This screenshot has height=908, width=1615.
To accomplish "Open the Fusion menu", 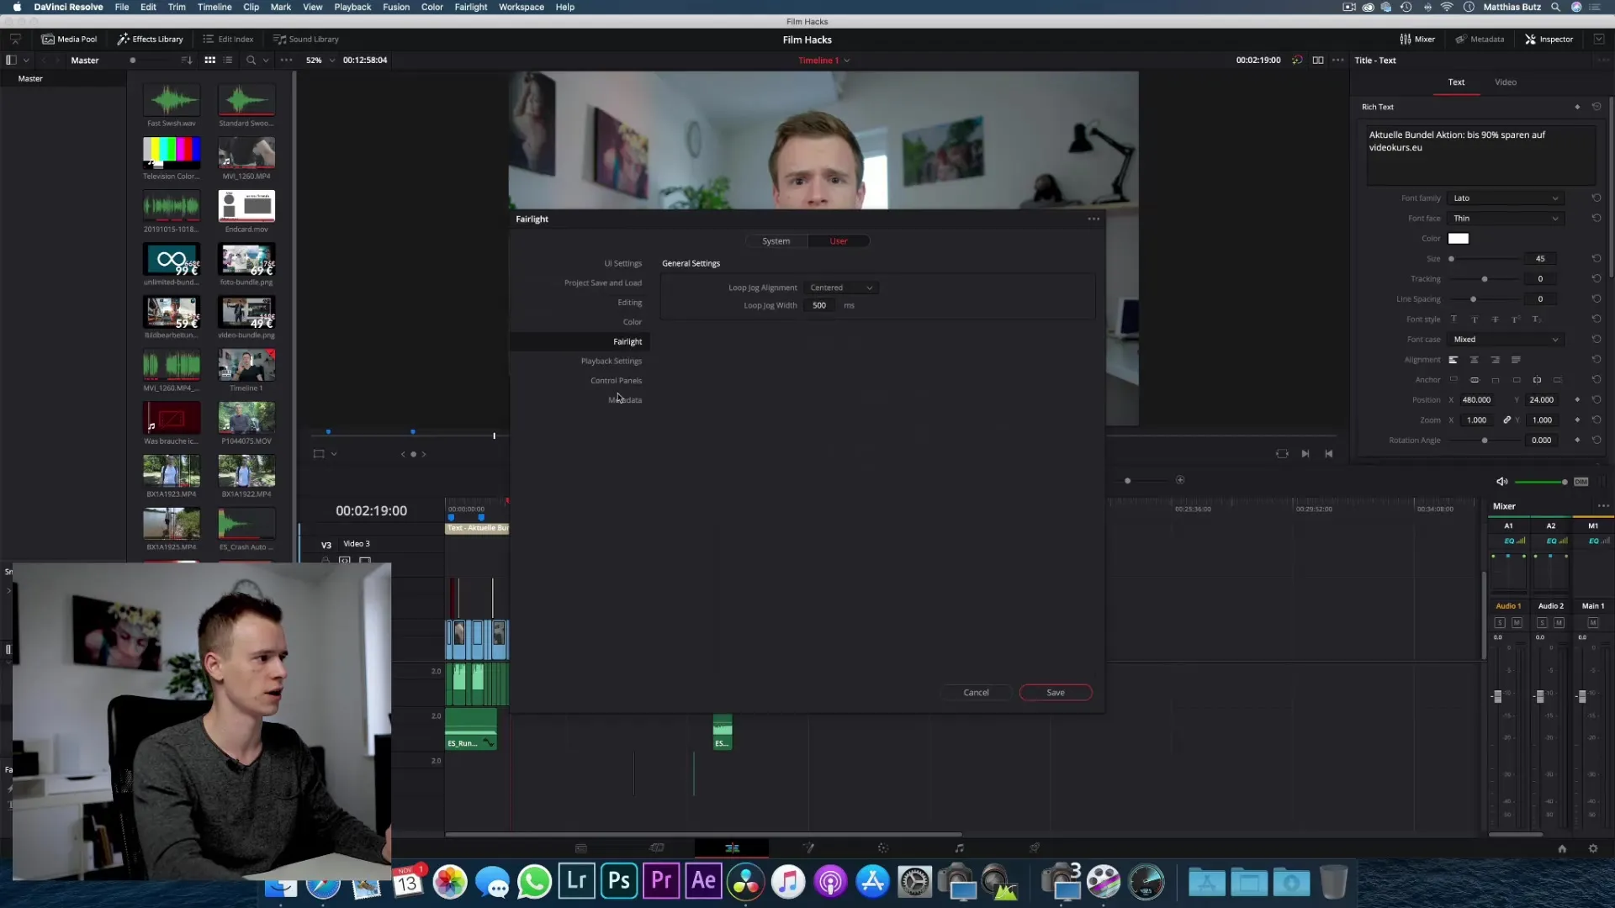I will click(x=396, y=7).
